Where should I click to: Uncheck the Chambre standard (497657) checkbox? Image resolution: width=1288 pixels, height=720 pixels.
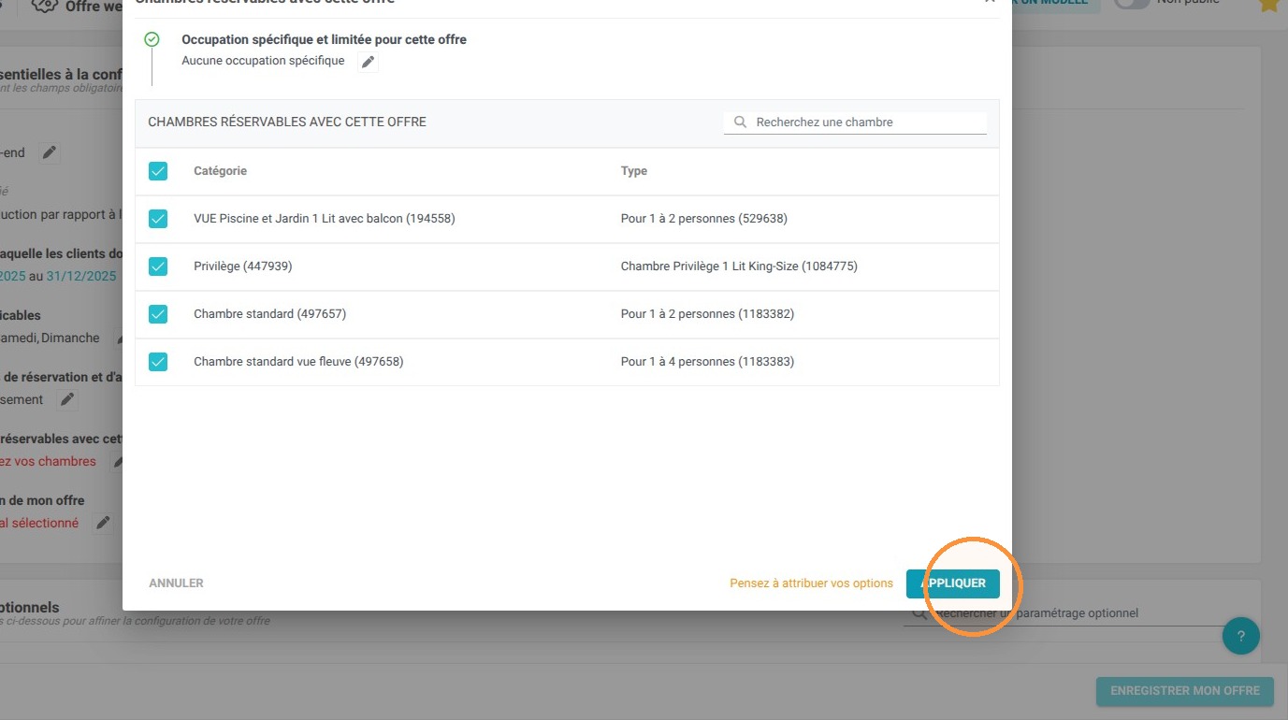tap(158, 314)
